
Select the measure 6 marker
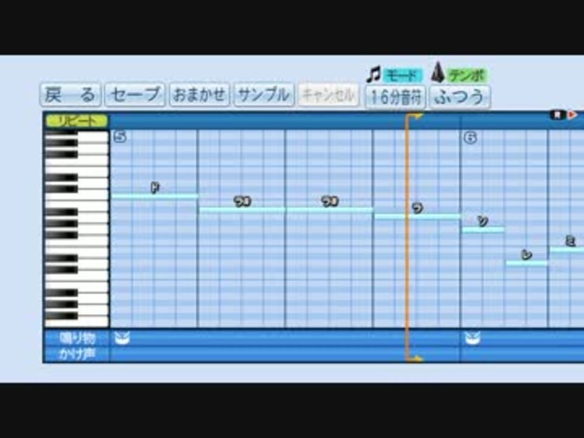coord(470,138)
